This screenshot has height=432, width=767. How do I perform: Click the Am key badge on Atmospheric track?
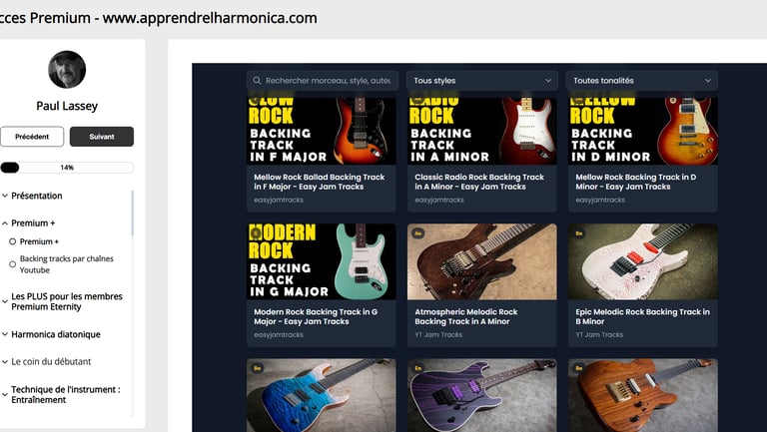(417, 233)
